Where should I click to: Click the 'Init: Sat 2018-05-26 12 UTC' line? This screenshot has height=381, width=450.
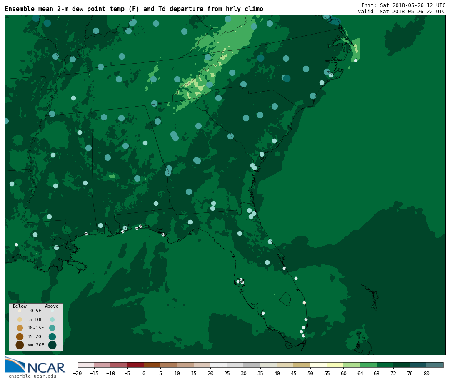(403, 5)
